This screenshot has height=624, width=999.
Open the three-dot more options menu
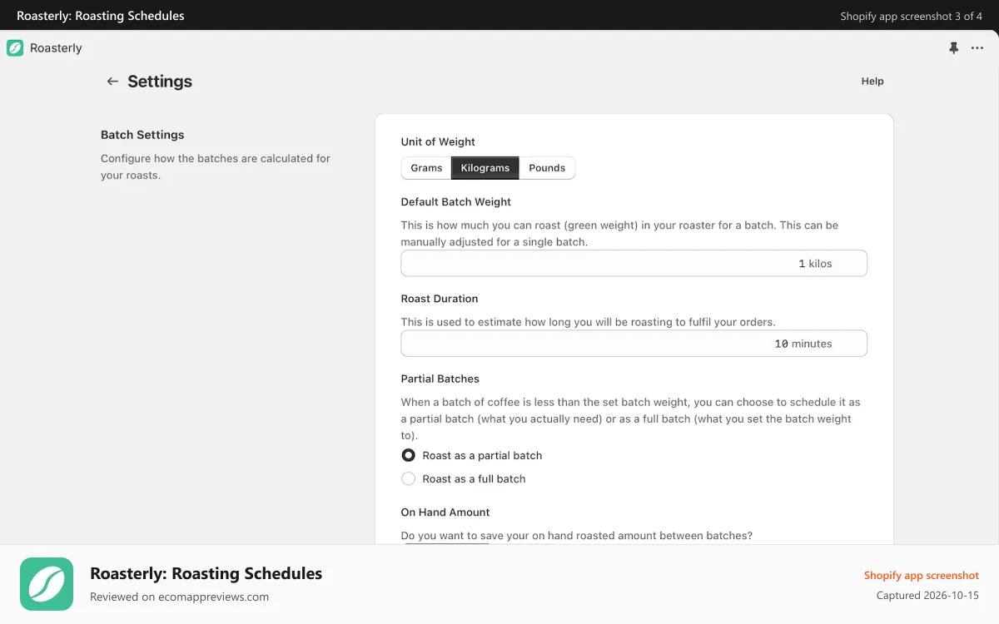[977, 48]
